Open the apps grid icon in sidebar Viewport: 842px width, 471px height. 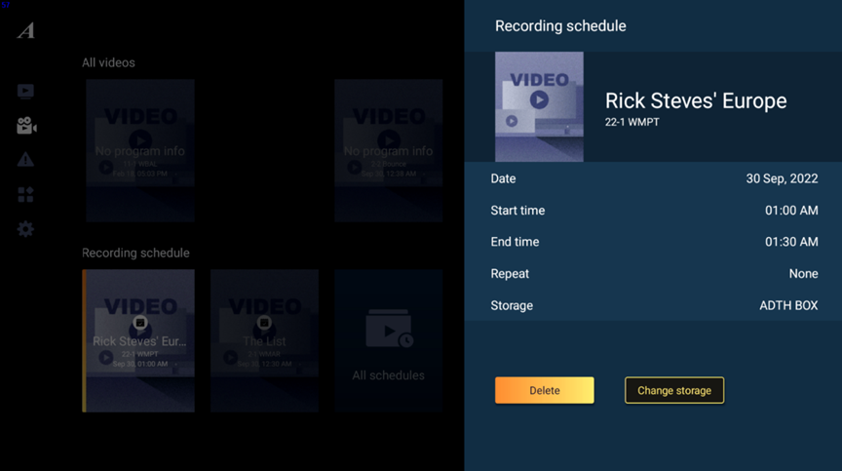click(25, 194)
